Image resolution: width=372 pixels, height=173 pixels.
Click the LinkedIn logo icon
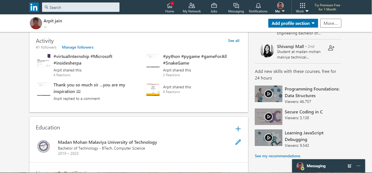click(34, 7)
